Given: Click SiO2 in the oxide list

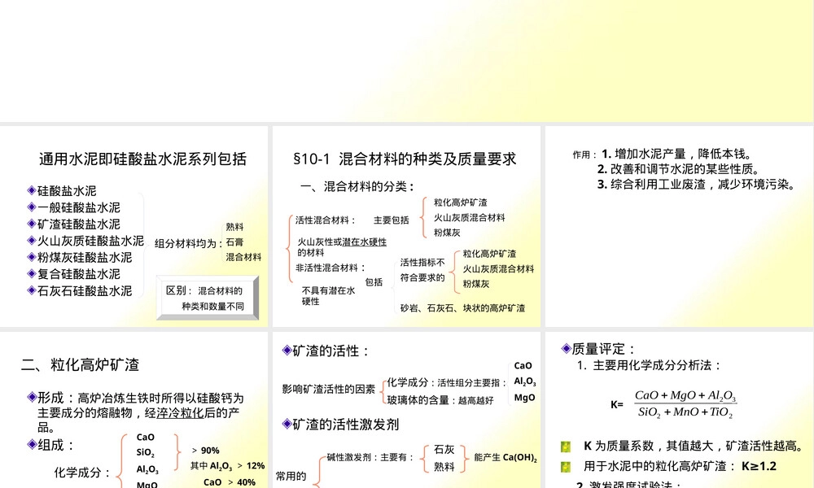Looking at the screenshot, I should pos(146,453).
